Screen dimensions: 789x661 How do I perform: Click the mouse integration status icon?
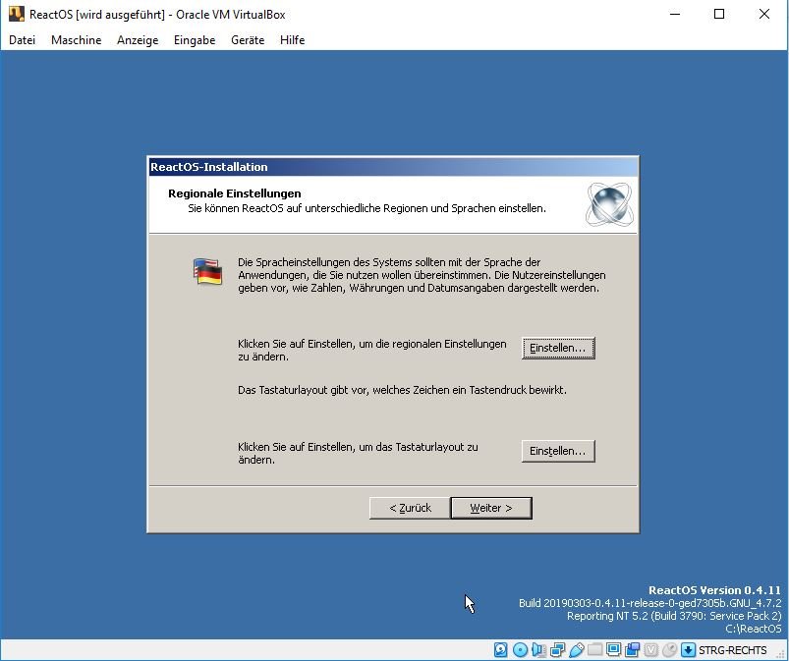(x=670, y=649)
